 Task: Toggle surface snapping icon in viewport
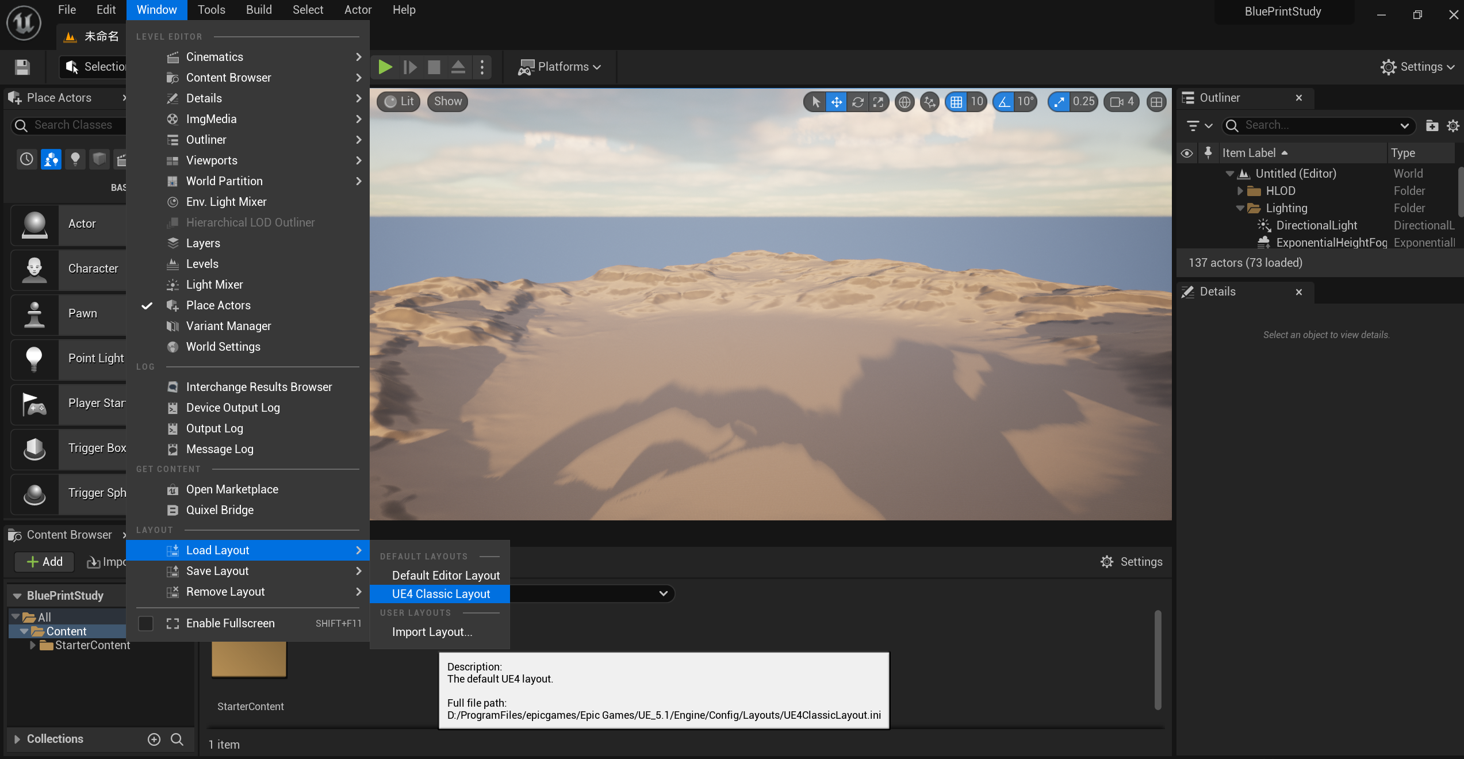click(x=930, y=102)
